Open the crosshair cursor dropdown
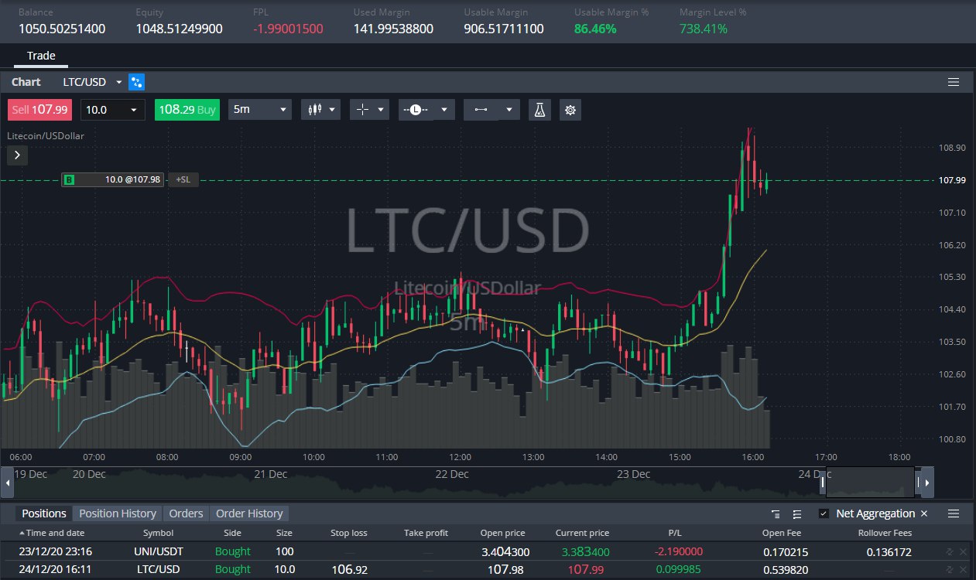The image size is (976, 580). click(369, 110)
